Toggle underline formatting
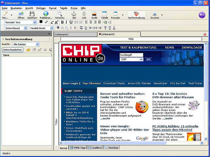 [x=71, y=22]
